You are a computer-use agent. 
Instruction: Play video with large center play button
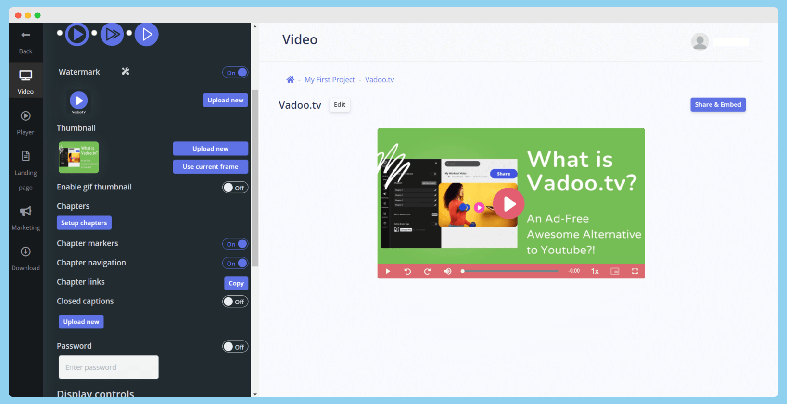tap(509, 204)
